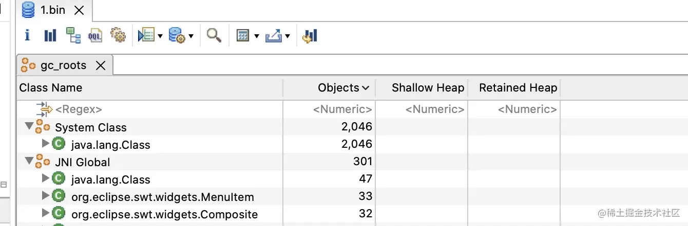
Task: Click the Open Query Browser database icon
Action: [177, 35]
